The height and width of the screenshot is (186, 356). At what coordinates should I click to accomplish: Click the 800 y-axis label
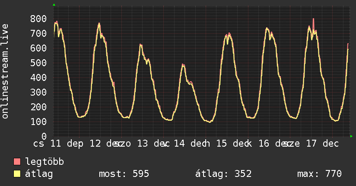coord(38,19)
